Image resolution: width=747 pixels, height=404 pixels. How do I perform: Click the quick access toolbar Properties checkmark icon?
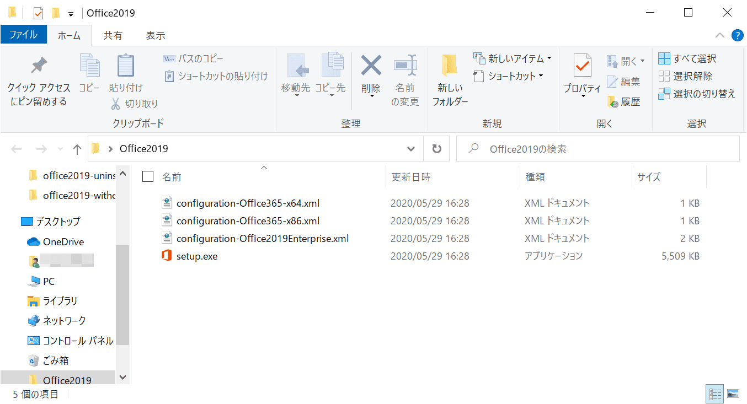tap(38, 13)
